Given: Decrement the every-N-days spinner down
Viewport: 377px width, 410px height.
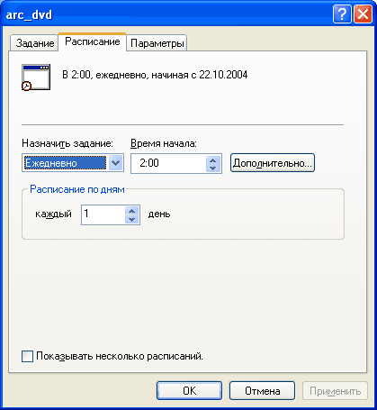Looking at the screenshot, I should tap(131, 219).
